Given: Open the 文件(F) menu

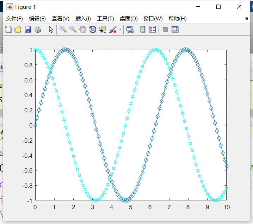Looking at the screenshot, I should pyautogui.click(x=14, y=19).
